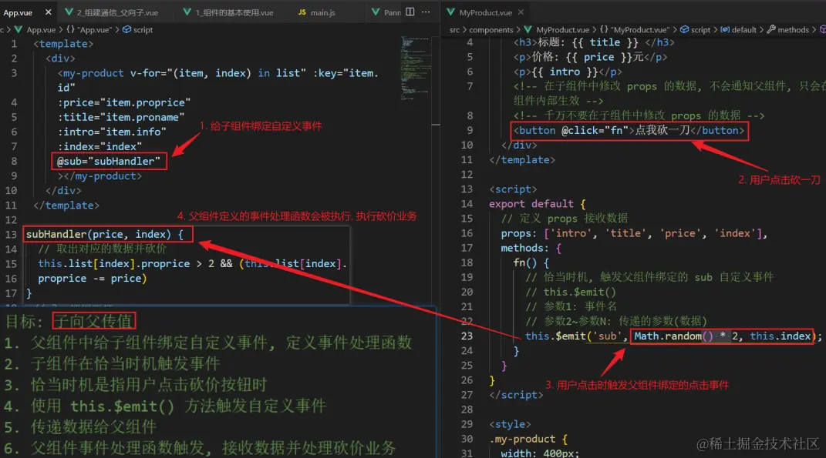Click 'export default {' on line 14
This screenshot has width=826, height=458.
(x=538, y=204)
